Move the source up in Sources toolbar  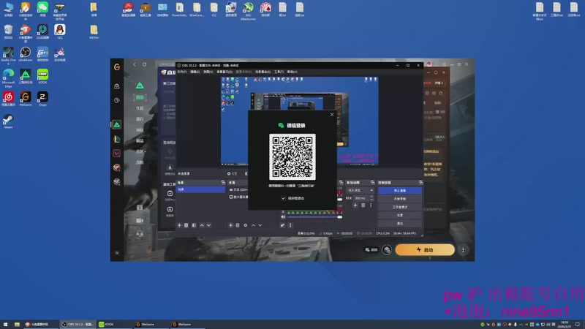click(253, 225)
